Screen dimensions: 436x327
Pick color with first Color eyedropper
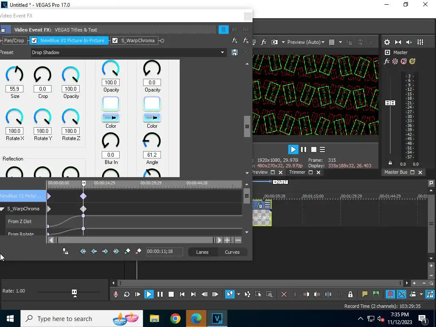(111, 118)
